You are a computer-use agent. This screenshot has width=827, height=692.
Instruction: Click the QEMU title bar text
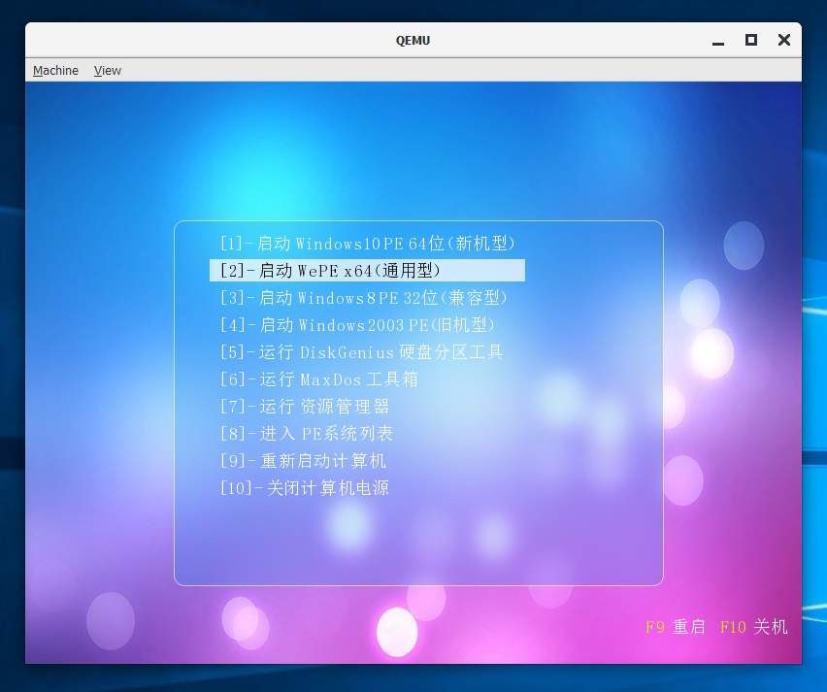point(413,41)
